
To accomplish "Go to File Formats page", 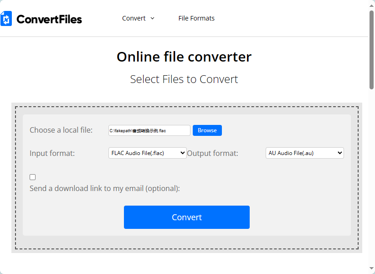I will (x=196, y=18).
